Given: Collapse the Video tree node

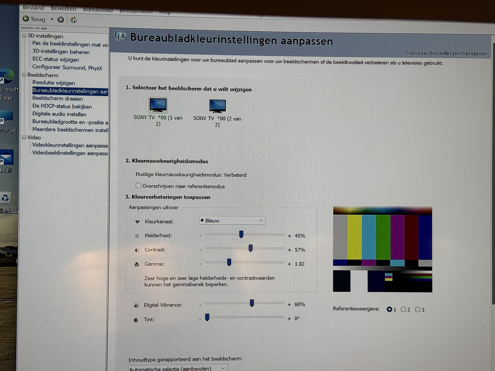Looking at the screenshot, I should [24, 137].
